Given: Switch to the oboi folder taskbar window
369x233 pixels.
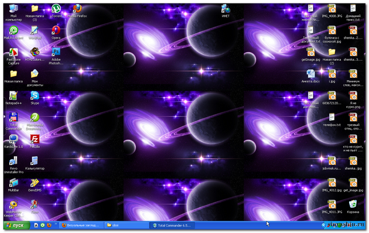Looking at the screenshot, I should (127, 225).
